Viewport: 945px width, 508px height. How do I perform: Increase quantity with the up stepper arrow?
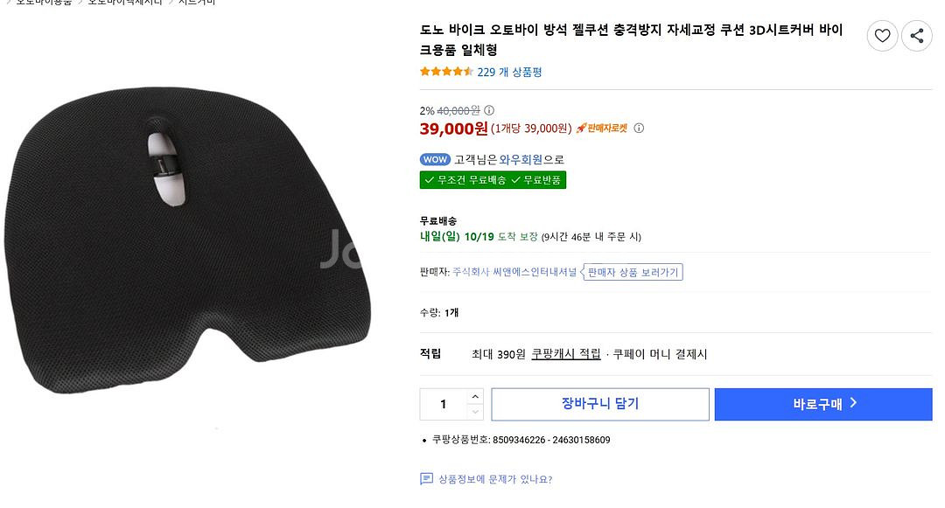tap(473, 395)
